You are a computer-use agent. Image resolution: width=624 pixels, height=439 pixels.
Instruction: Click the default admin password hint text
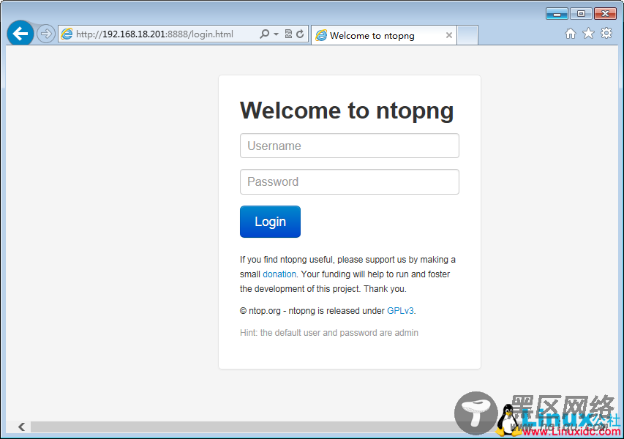tap(329, 333)
